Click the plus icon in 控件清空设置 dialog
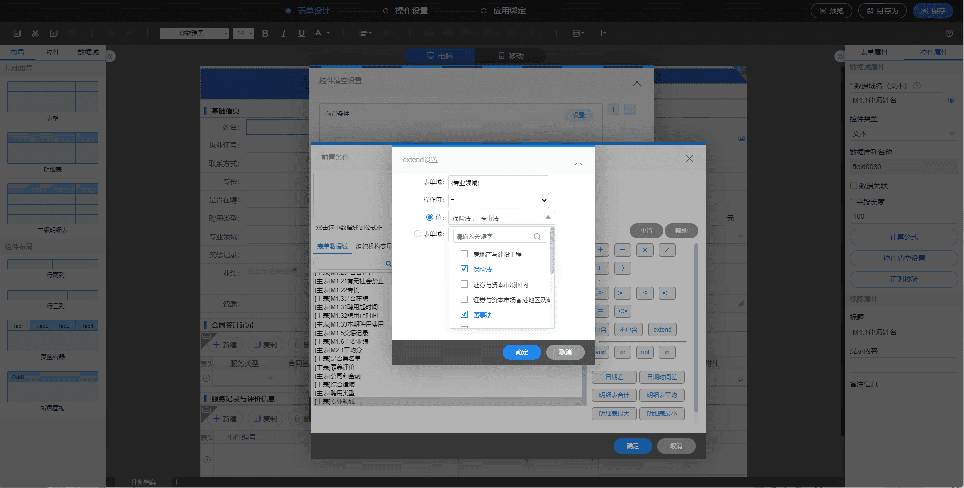 coord(613,109)
